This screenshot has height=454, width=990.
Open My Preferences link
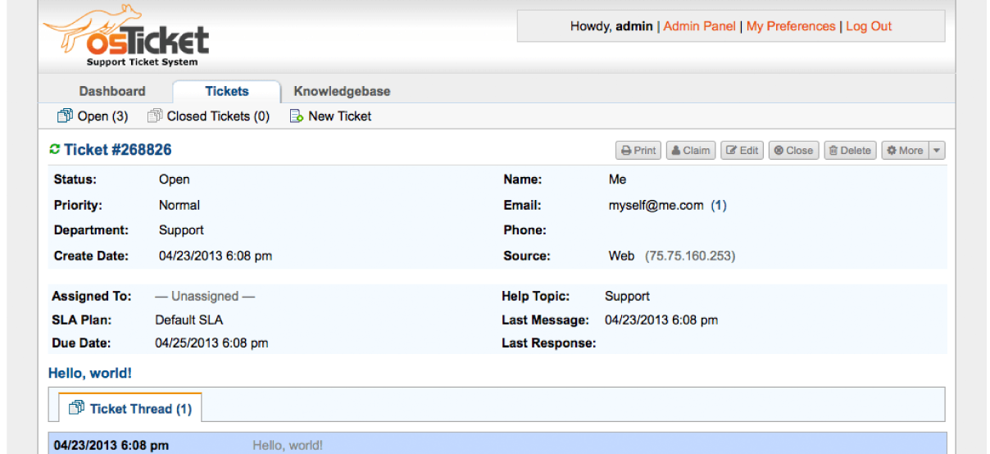click(x=791, y=26)
